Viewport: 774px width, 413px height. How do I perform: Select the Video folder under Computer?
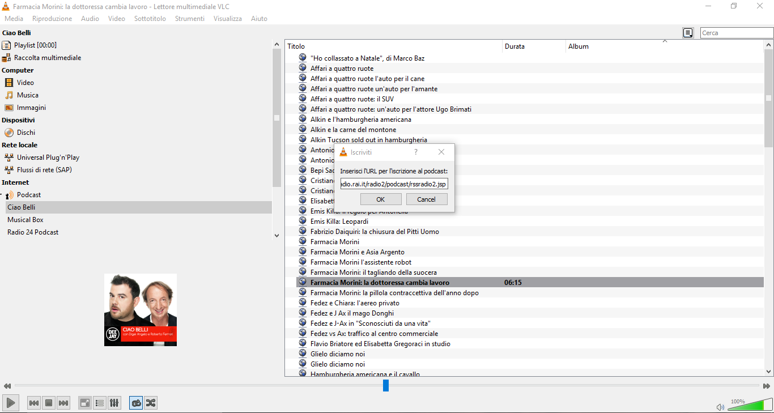[x=25, y=83]
